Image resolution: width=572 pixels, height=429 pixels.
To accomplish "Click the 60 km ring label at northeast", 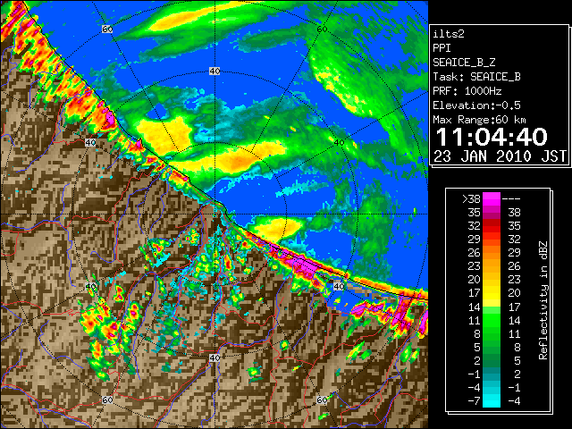I will pos(322,29).
